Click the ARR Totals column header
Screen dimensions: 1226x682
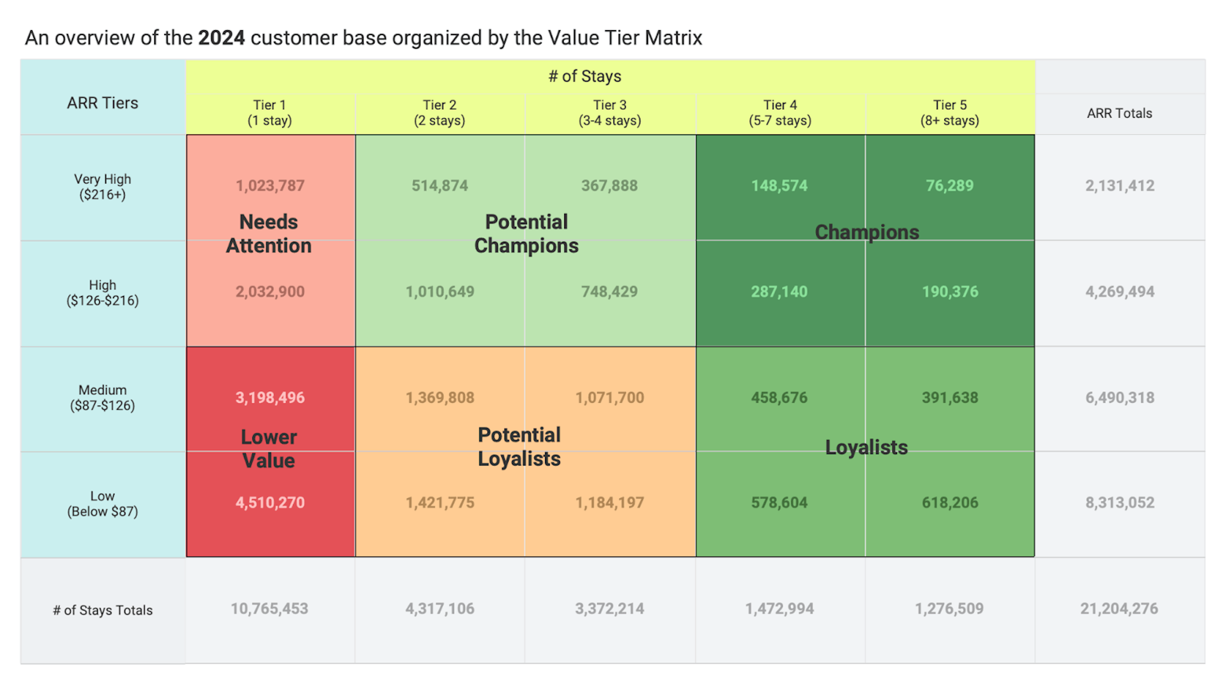tap(1119, 114)
